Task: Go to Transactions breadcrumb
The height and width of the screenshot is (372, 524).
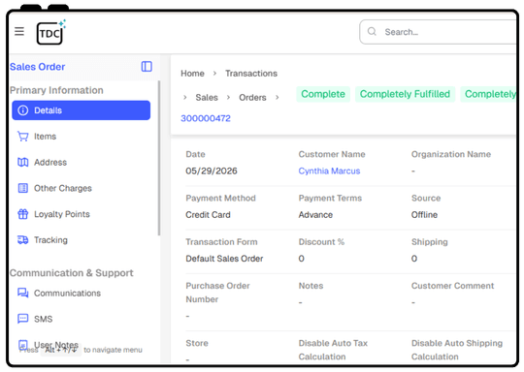Action: tap(251, 74)
